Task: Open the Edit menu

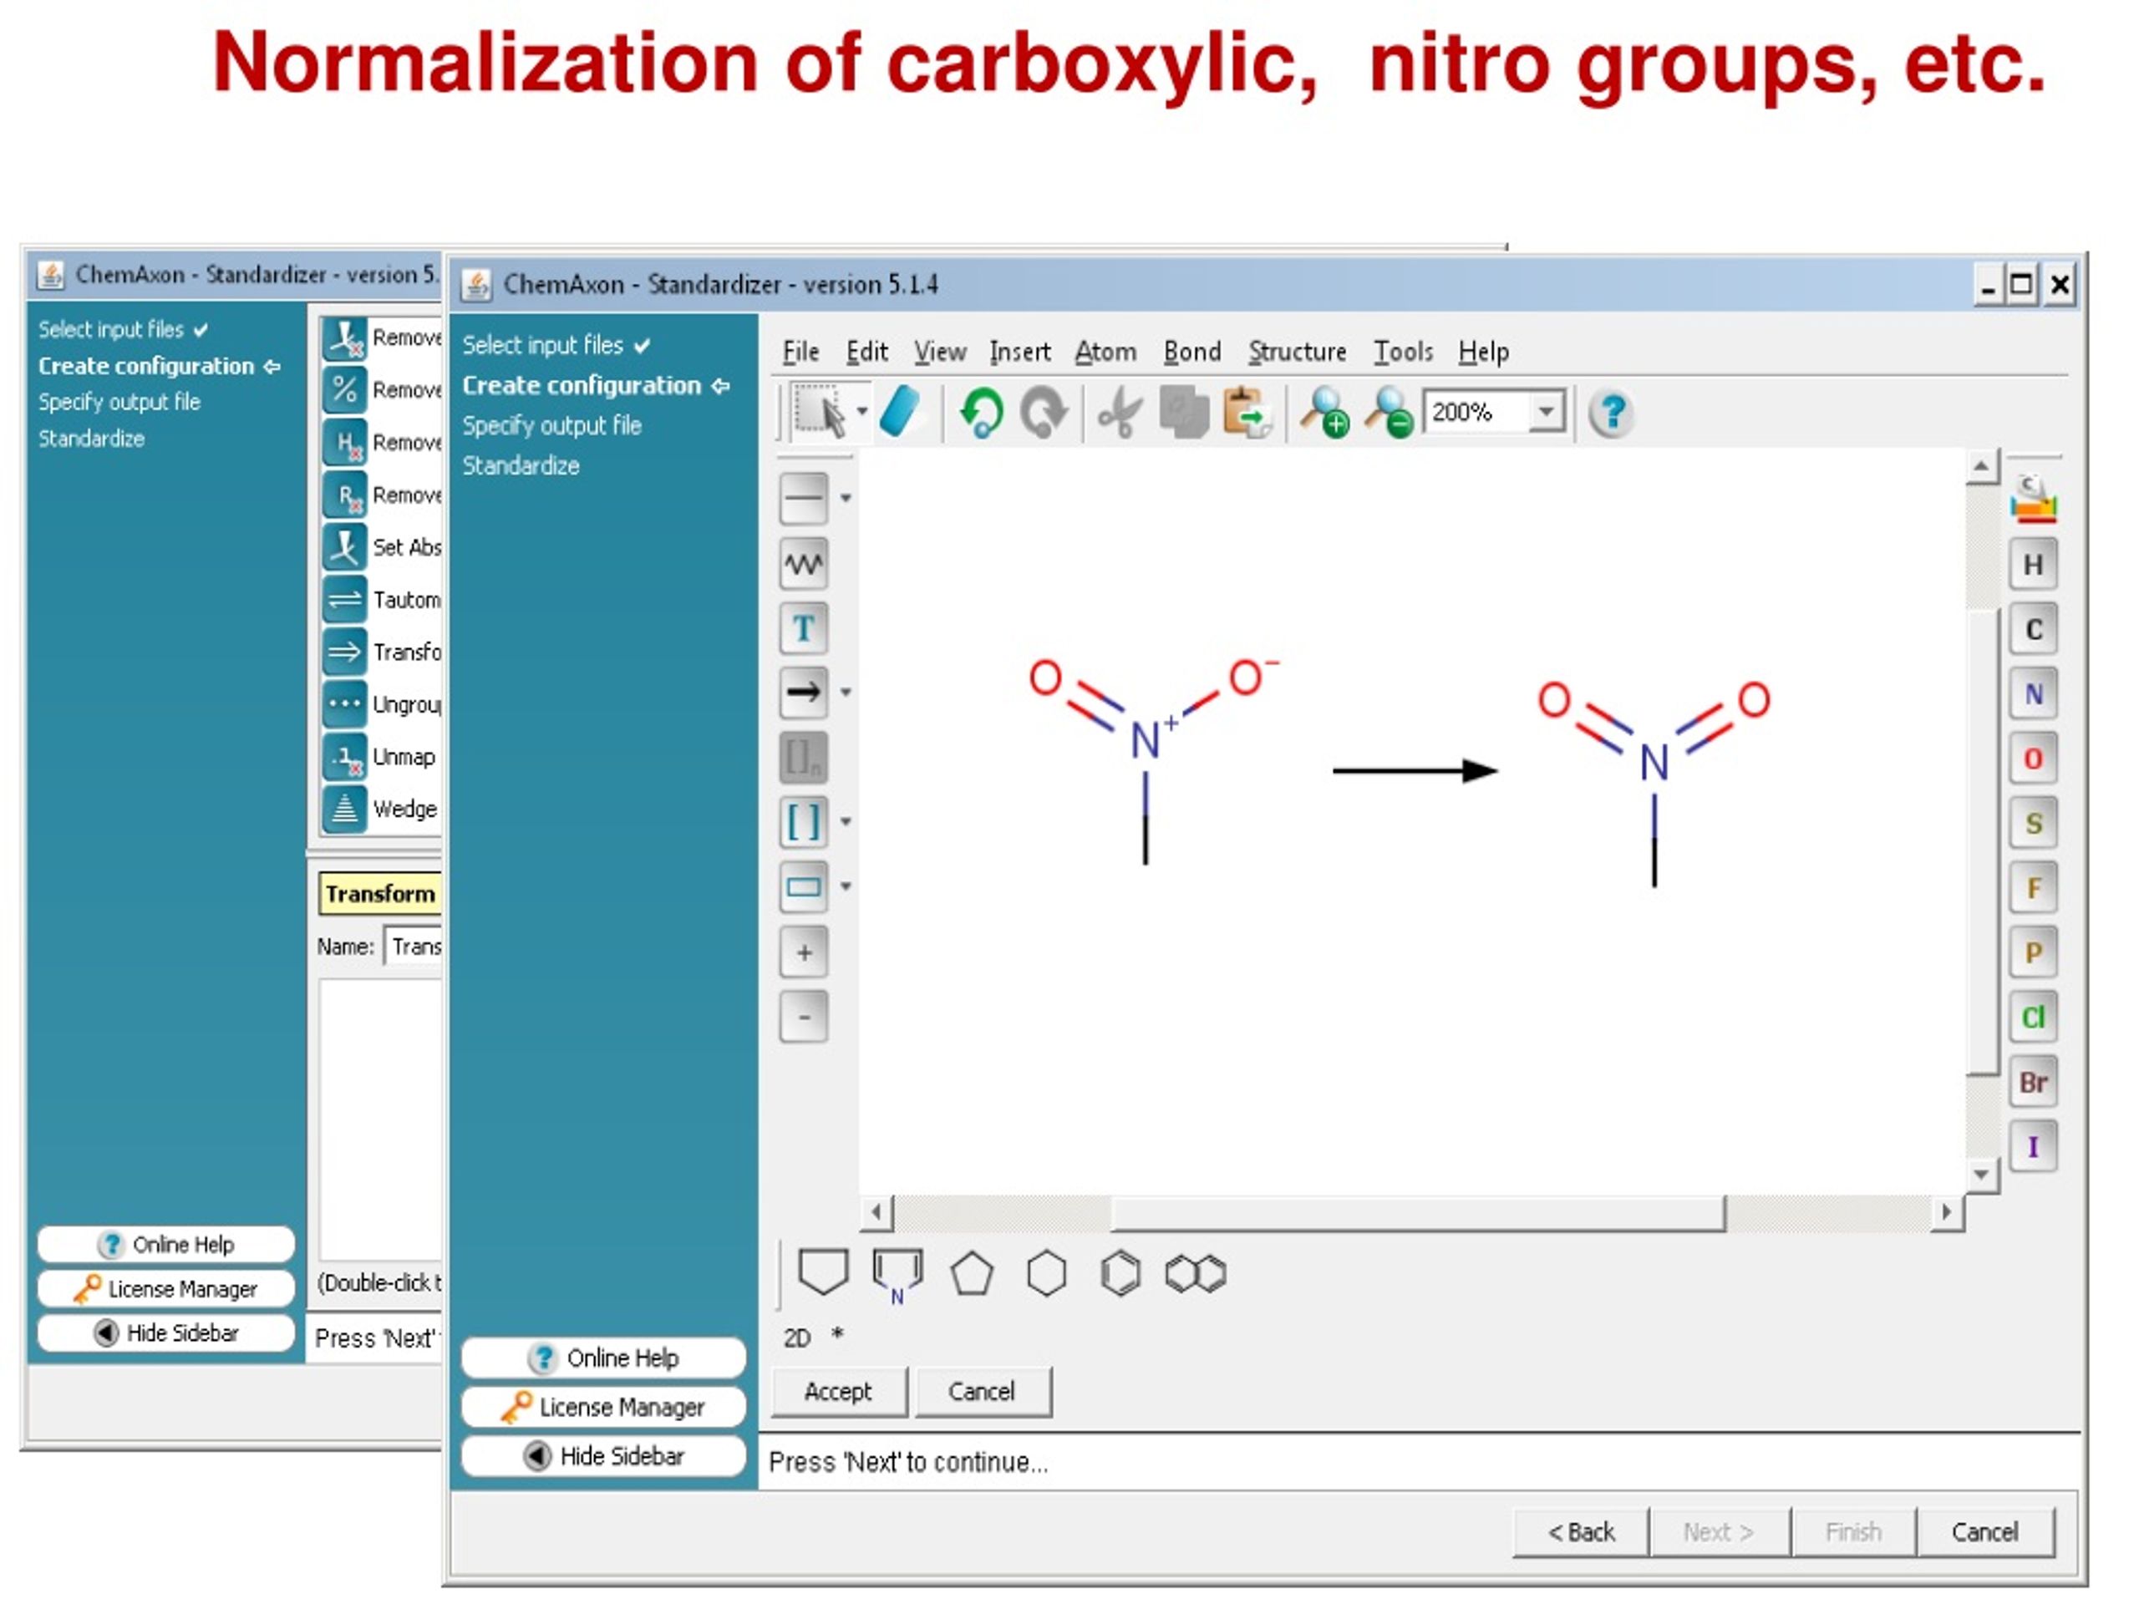Action: click(866, 352)
